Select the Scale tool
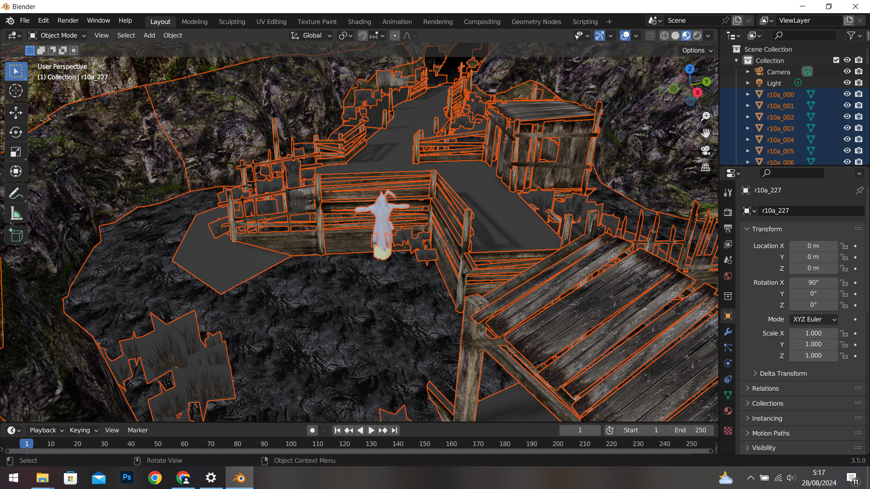This screenshot has width=870, height=489. pyautogui.click(x=16, y=152)
